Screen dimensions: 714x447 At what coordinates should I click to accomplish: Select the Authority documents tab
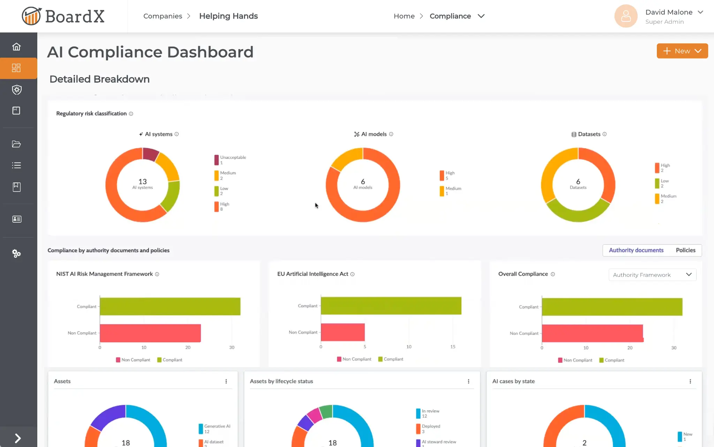pyautogui.click(x=636, y=250)
